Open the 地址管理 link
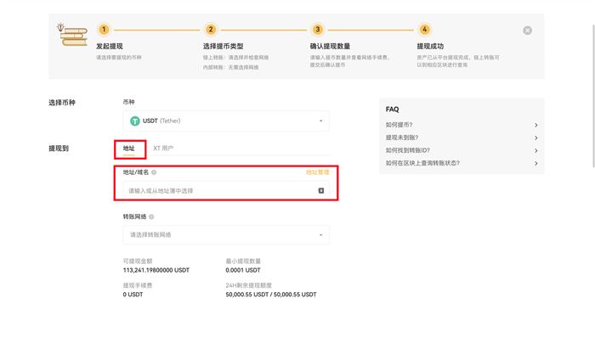595x337 pixels. pos(318,172)
